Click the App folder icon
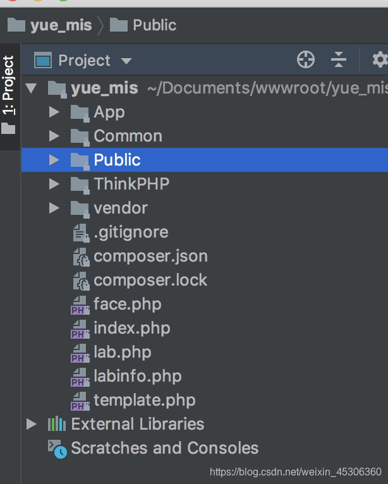This screenshot has width=388, height=484. pyautogui.click(x=80, y=113)
